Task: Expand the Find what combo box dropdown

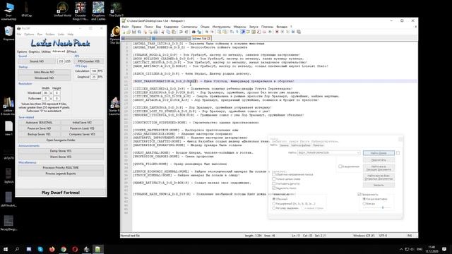Action: (358, 152)
